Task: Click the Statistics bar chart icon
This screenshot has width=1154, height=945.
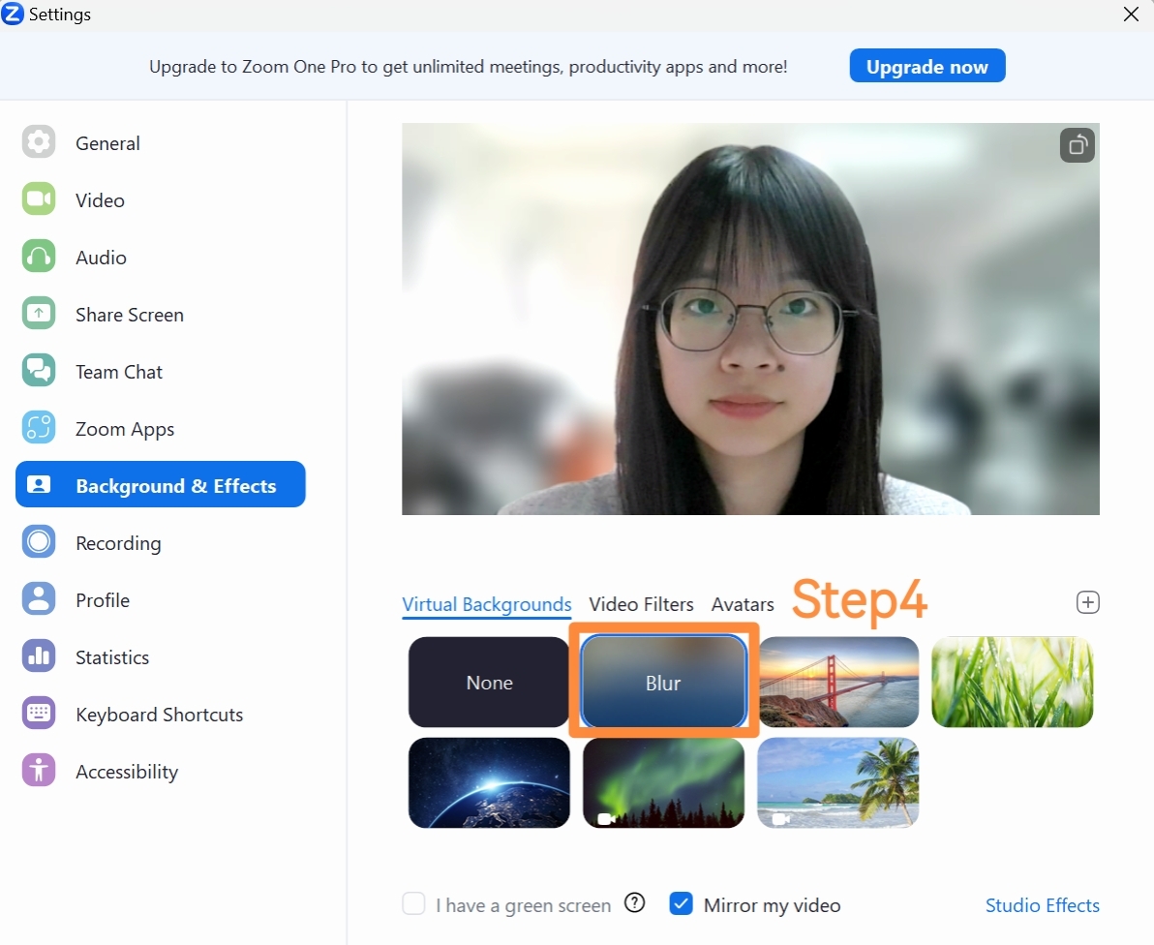Action: [x=39, y=655]
